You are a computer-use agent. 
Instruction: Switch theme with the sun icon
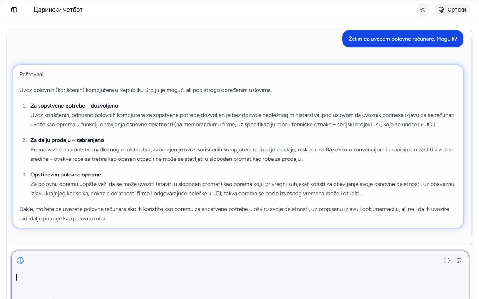(423, 10)
